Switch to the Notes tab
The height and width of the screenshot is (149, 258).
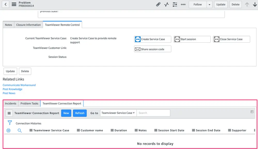pyautogui.click(x=8, y=25)
